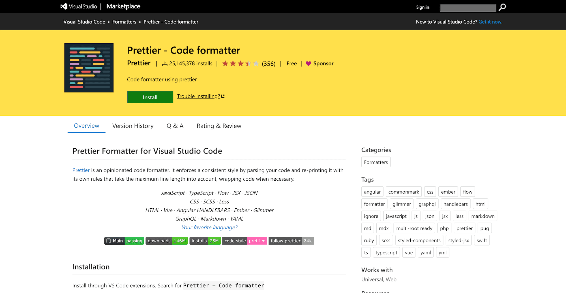Select the jsx tag
This screenshot has height=293, width=566.
pos(445,216)
